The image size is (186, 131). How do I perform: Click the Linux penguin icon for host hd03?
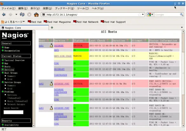tap(51, 108)
